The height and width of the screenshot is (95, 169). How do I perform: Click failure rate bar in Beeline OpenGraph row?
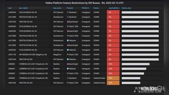click(135, 64)
